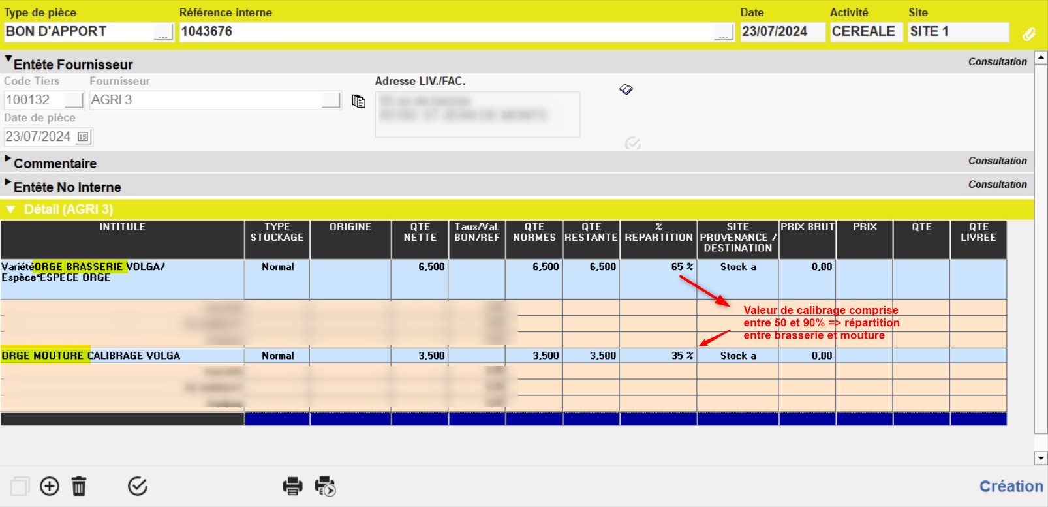The image size is (1048, 507).
Task: Click the scrollbar down arrow
Action: (x=1041, y=458)
